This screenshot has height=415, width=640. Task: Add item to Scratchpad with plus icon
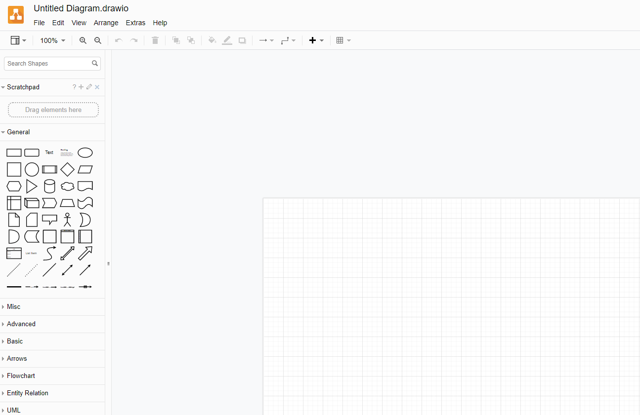81,87
